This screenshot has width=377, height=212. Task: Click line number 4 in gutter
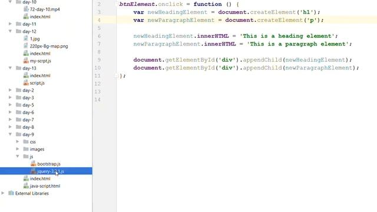coord(99,20)
